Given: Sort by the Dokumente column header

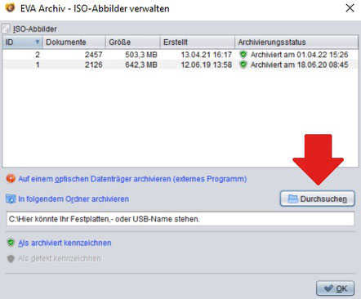Looking at the screenshot, I should point(74,42).
